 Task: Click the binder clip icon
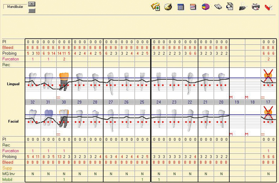pos(243,7)
